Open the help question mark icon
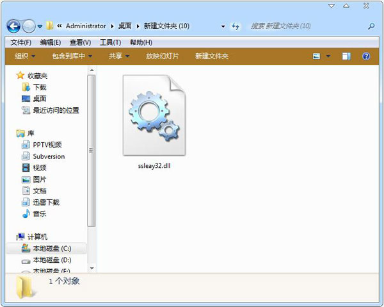The width and height of the screenshot is (384, 307). pyautogui.click(x=366, y=56)
